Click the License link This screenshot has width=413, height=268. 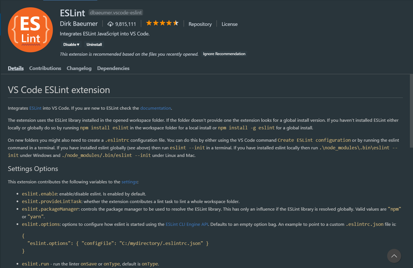pos(229,24)
